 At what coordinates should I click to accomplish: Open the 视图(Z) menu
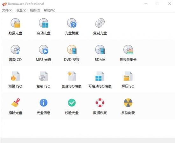coord(35,10)
